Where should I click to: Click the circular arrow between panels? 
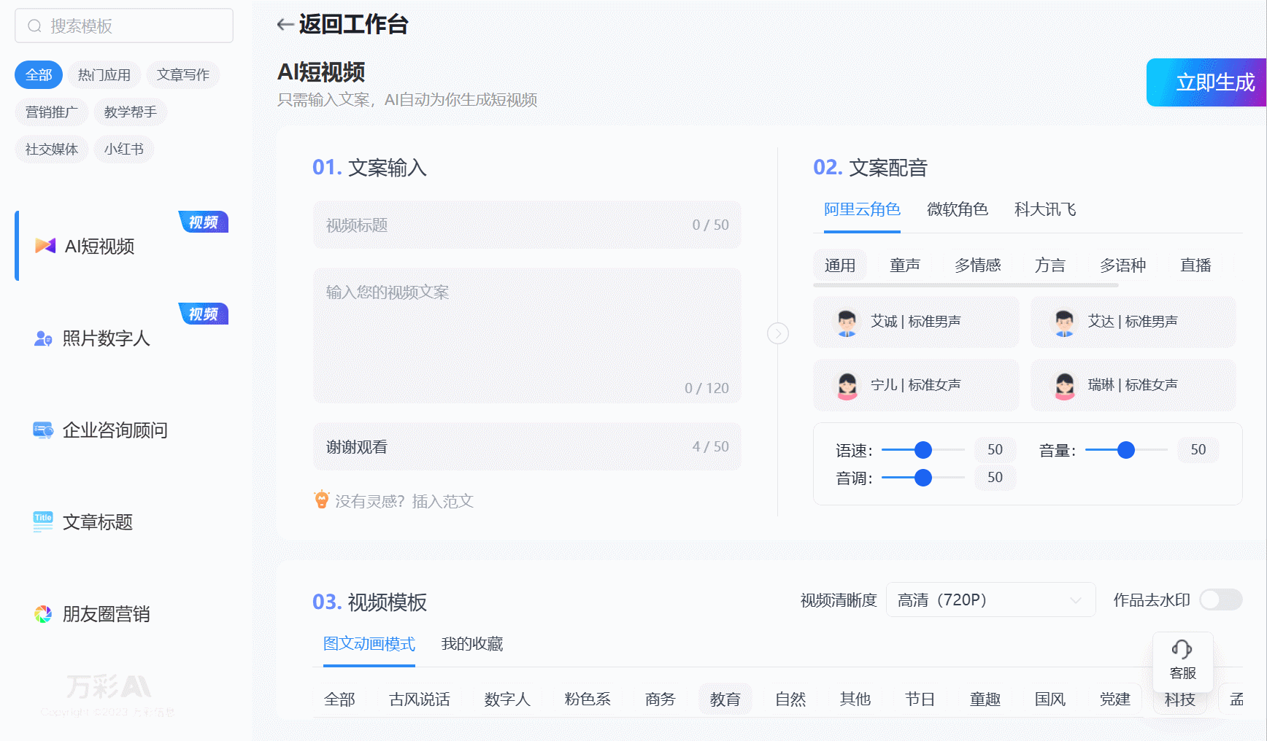[778, 333]
